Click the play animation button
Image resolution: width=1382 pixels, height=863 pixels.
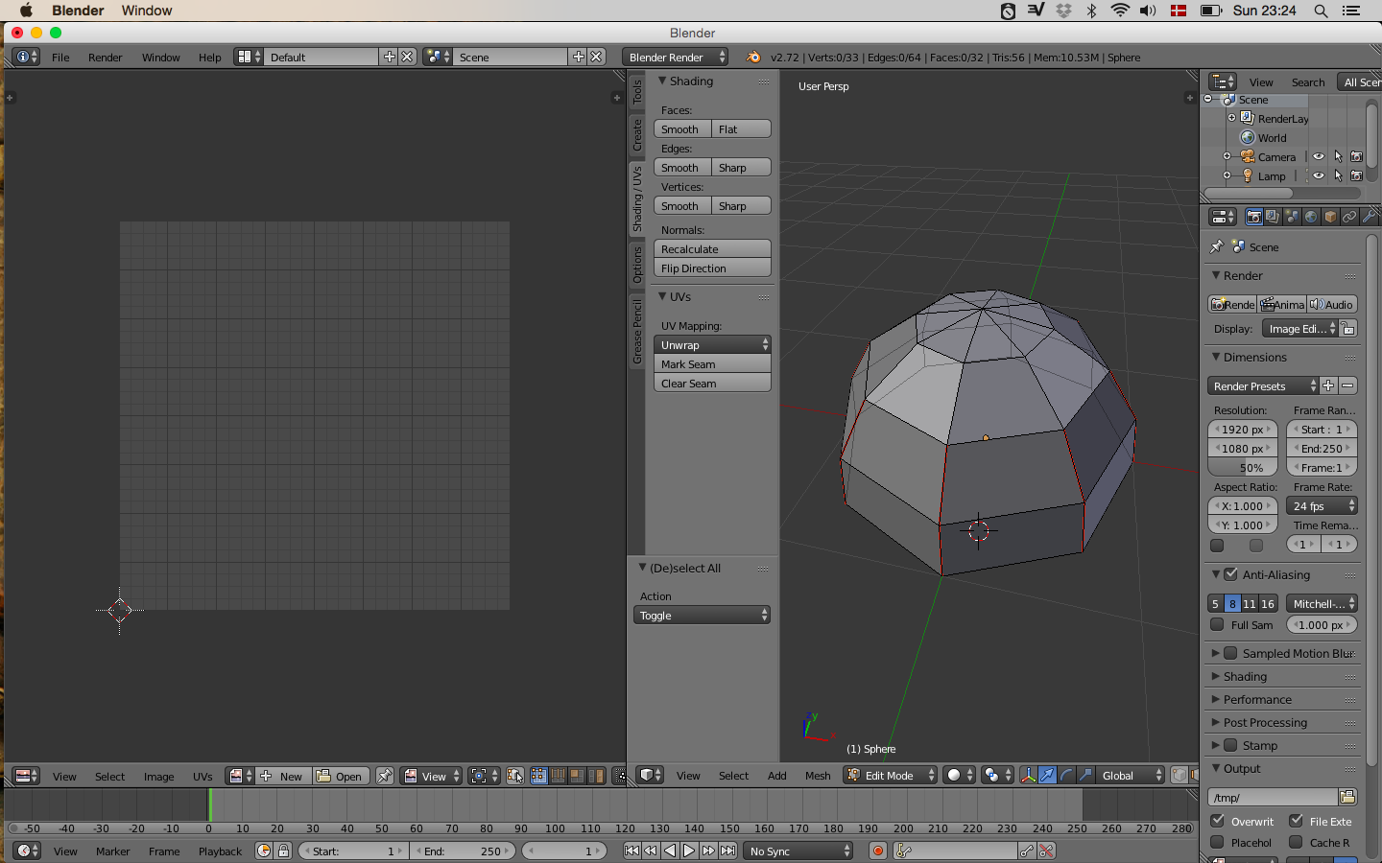click(x=689, y=851)
